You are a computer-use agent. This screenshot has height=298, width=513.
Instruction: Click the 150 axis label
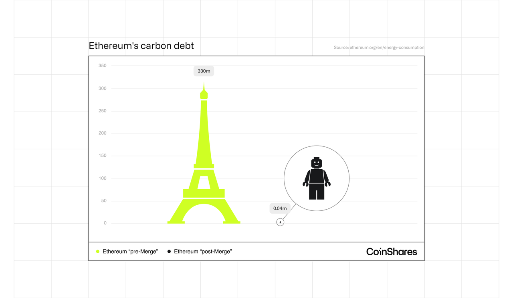[103, 156]
